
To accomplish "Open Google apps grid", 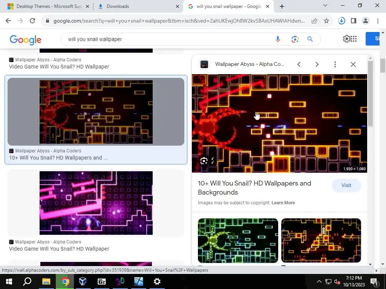I will (354, 39).
